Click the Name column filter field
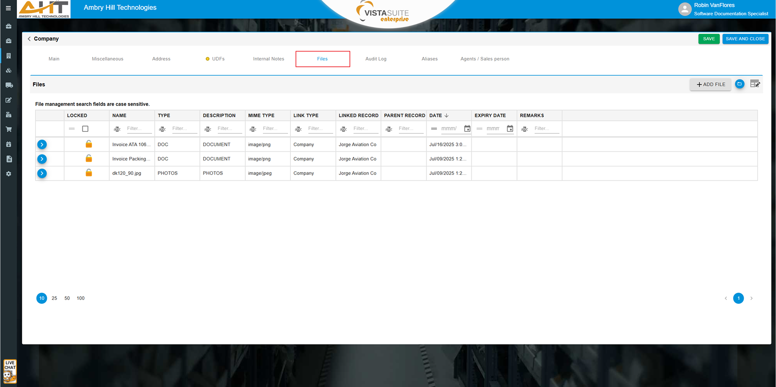The width and height of the screenshot is (776, 387). pyautogui.click(x=139, y=128)
